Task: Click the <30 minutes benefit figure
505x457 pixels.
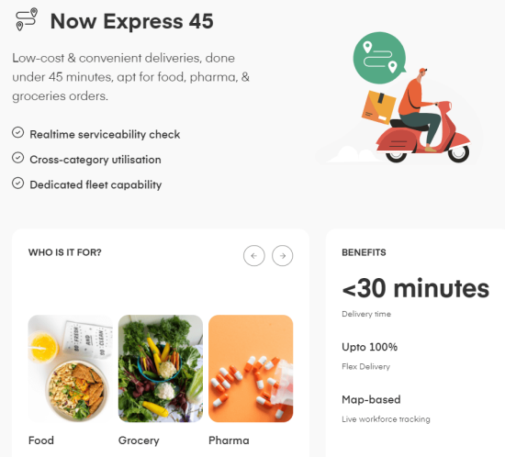Action: [x=416, y=288]
